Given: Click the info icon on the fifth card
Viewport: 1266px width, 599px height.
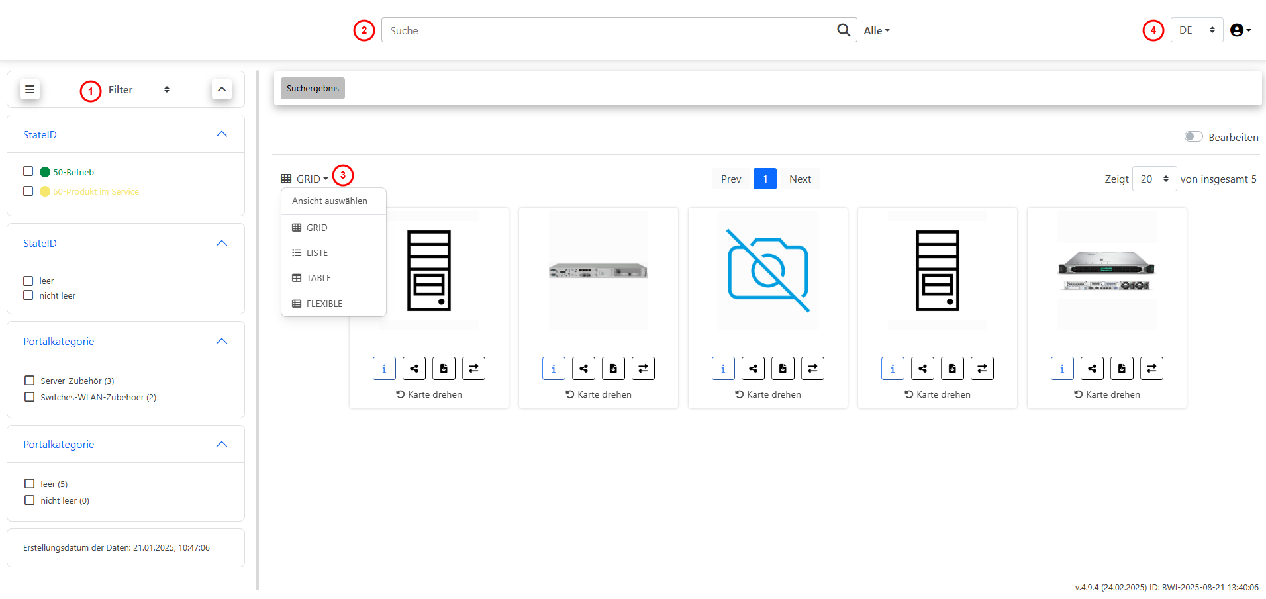Looking at the screenshot, I should pyautogui.click(x=1062, y=369).
